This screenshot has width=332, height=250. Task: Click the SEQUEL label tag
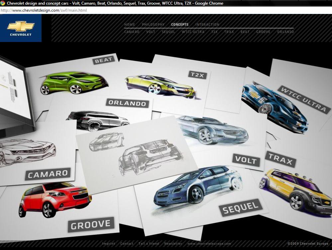pyautogui.click(x=241, y=208)
